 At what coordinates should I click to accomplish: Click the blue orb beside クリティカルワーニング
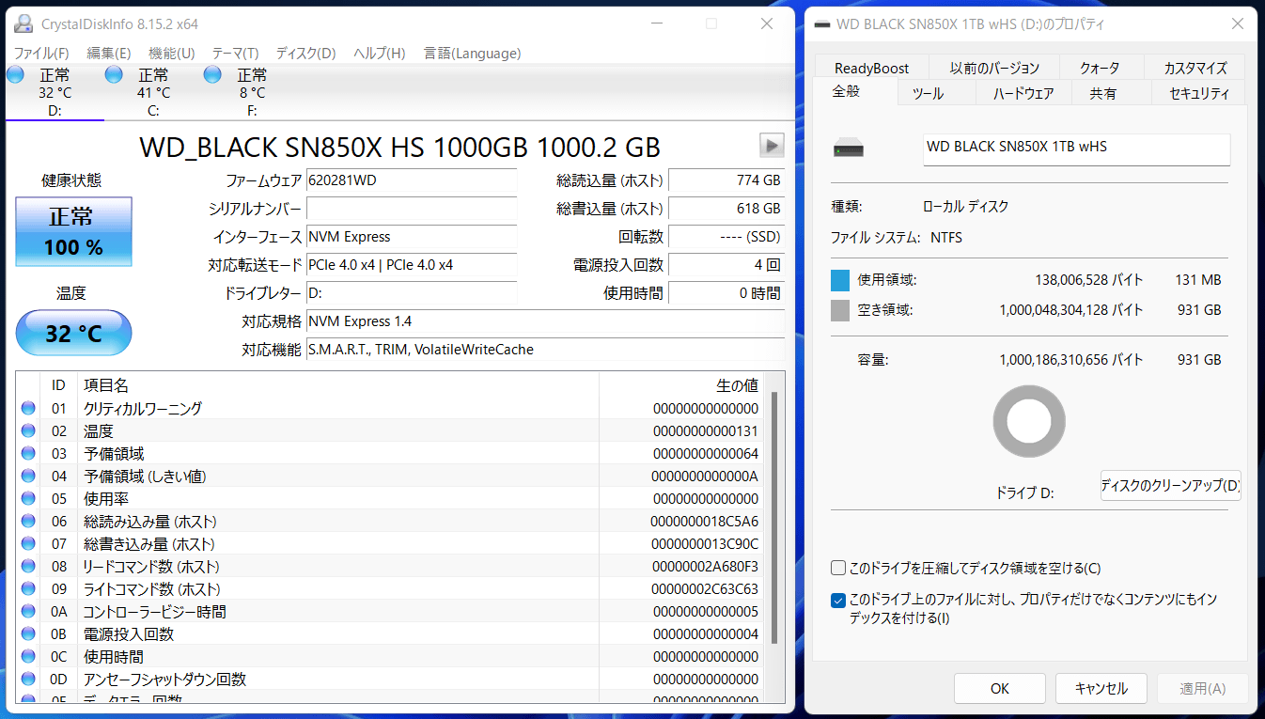28,409
